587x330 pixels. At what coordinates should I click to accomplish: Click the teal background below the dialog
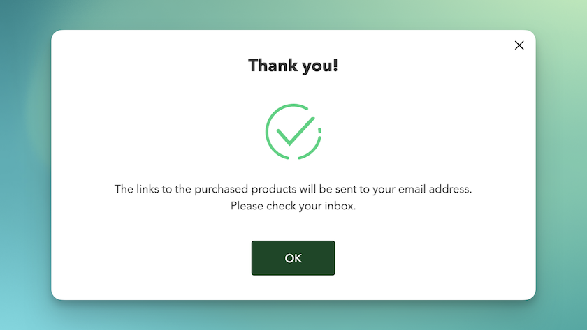pos(293,316)
